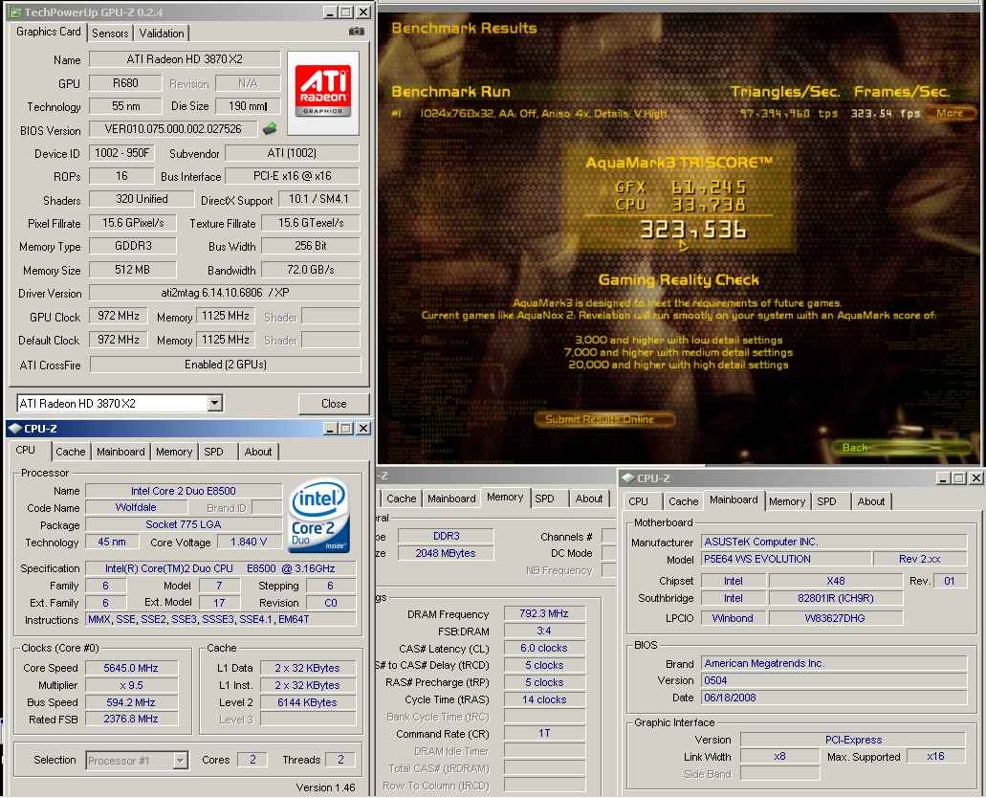Open the Sensors tab in GPU-Z
This screenshot has width=986, height=798.
tap(110, 33)
